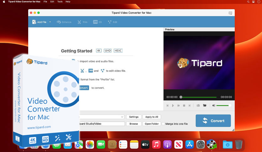Open the Enhance tool in the toolbar
The height and width of the screenshot is (152, 262).
(64, 22)
